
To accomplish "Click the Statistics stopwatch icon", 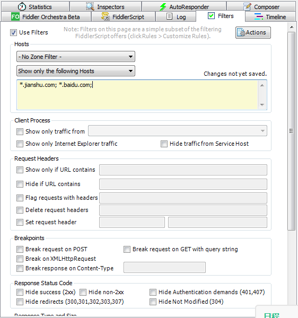I will pyautogui.click(x=22, y=7).
